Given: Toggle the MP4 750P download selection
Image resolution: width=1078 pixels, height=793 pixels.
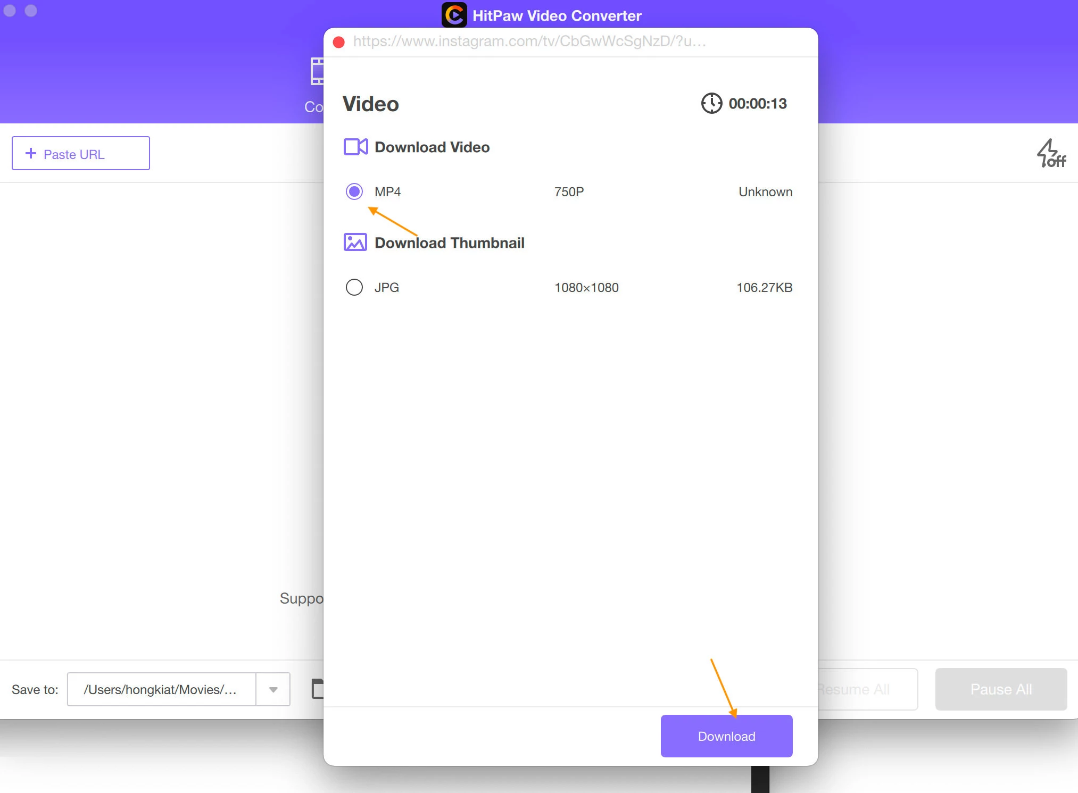Looking at the screenshot, I should 355,191.
